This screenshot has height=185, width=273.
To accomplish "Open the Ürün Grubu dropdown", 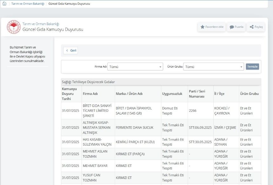I will tap(214, 67).
